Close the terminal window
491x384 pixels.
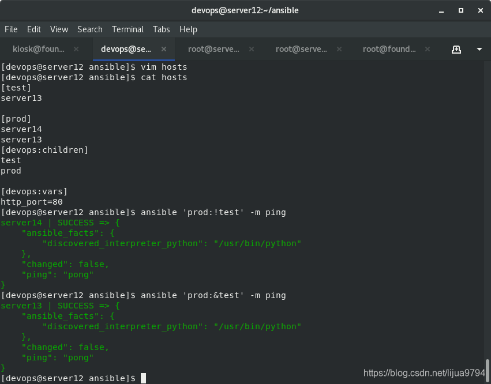pos(481,10)
